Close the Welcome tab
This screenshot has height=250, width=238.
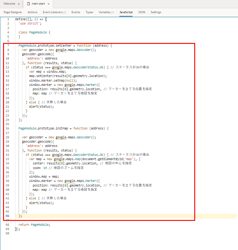click(x=19, y=4)
